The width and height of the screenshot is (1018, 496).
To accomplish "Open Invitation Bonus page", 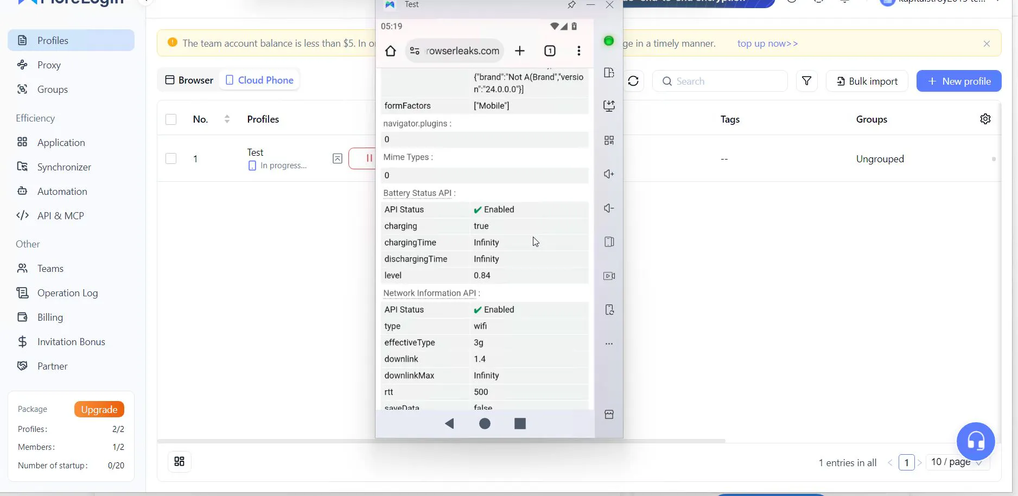I will pyautogui.click(x=71, y=341).
